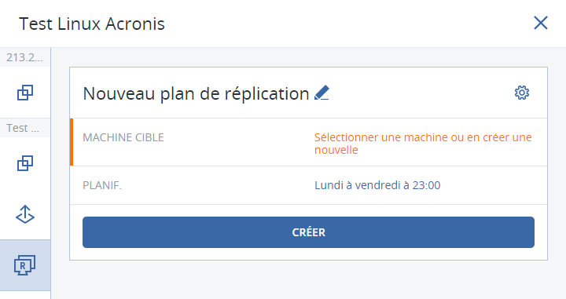Click the "Test Linux Acronis" panel heading

tap(92, 24)
